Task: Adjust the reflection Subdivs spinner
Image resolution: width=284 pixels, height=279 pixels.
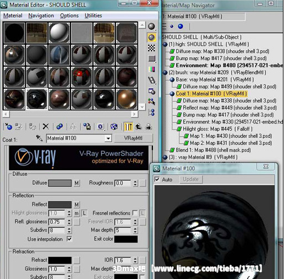Action: (x=69, y=230)
